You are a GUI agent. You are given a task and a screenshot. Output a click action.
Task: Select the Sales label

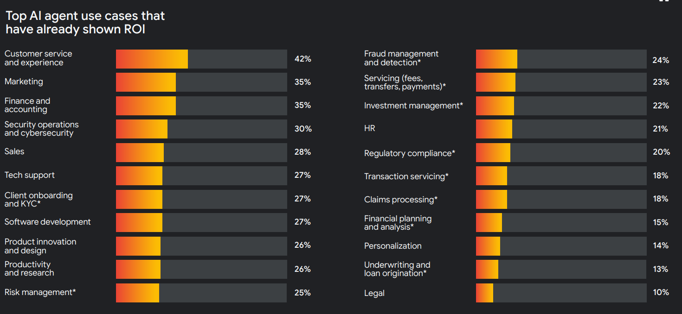[14, 151]
